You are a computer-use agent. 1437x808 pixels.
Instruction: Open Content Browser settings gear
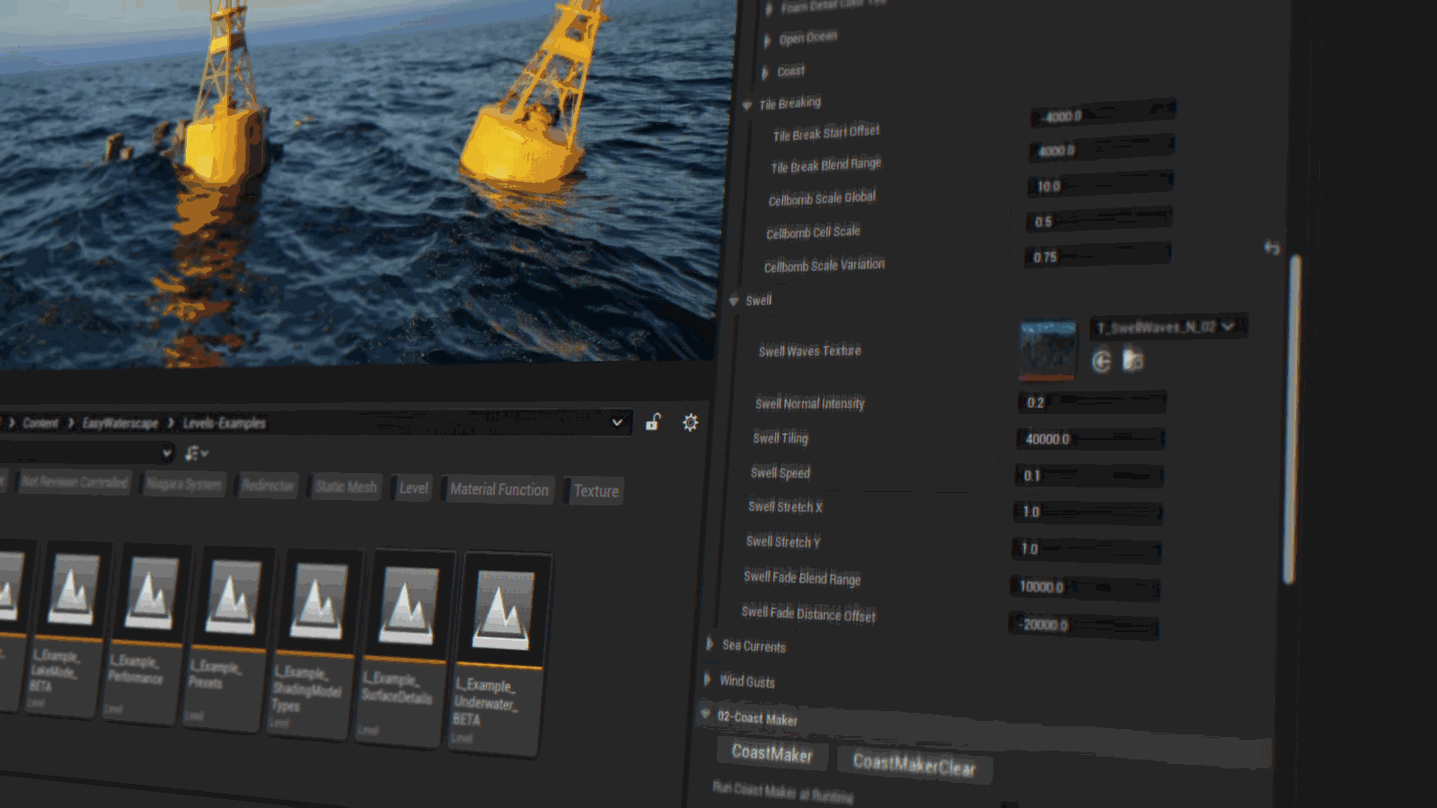click(690, 423)
